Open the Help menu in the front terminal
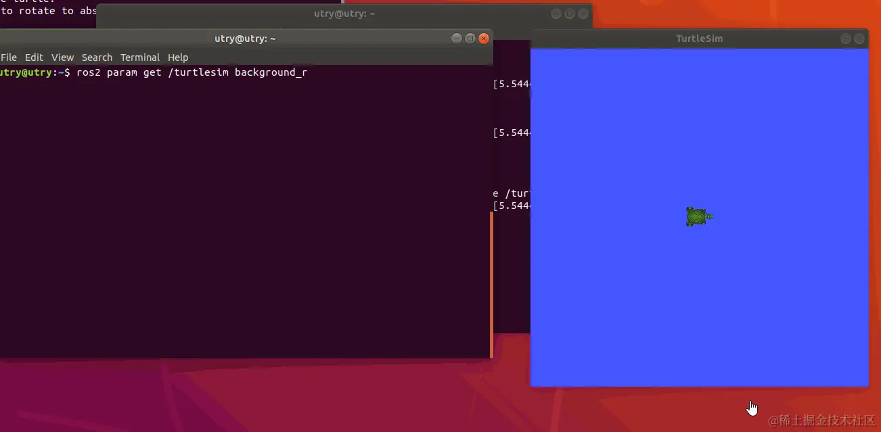Image resolution: width=881 pixels, height=432 pixels. [x=178, y=57]
